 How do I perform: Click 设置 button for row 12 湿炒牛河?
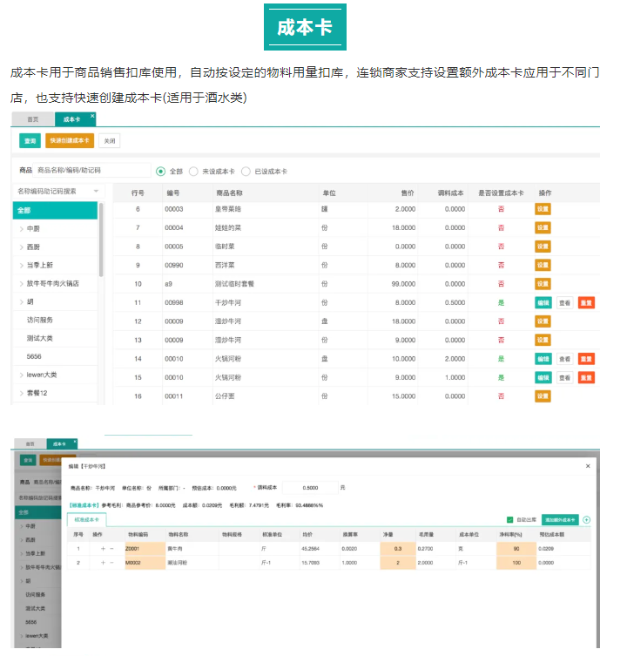point(543,321)
